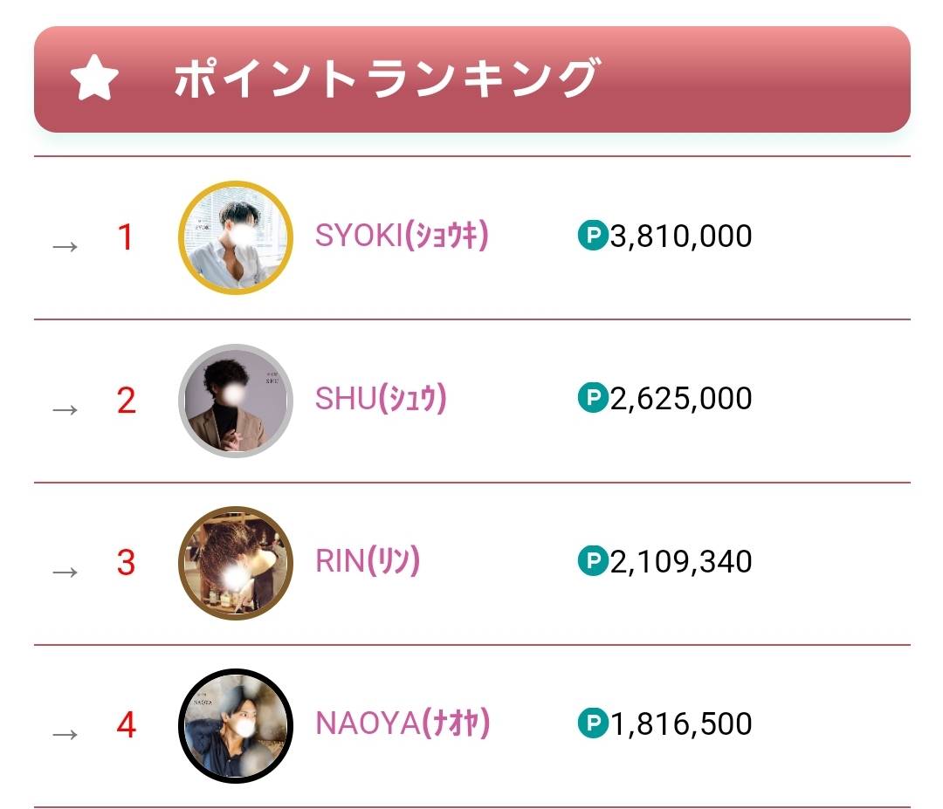Open NAOYA's black-ringed profile picture
943x809 pixels.
pos(236,726)
